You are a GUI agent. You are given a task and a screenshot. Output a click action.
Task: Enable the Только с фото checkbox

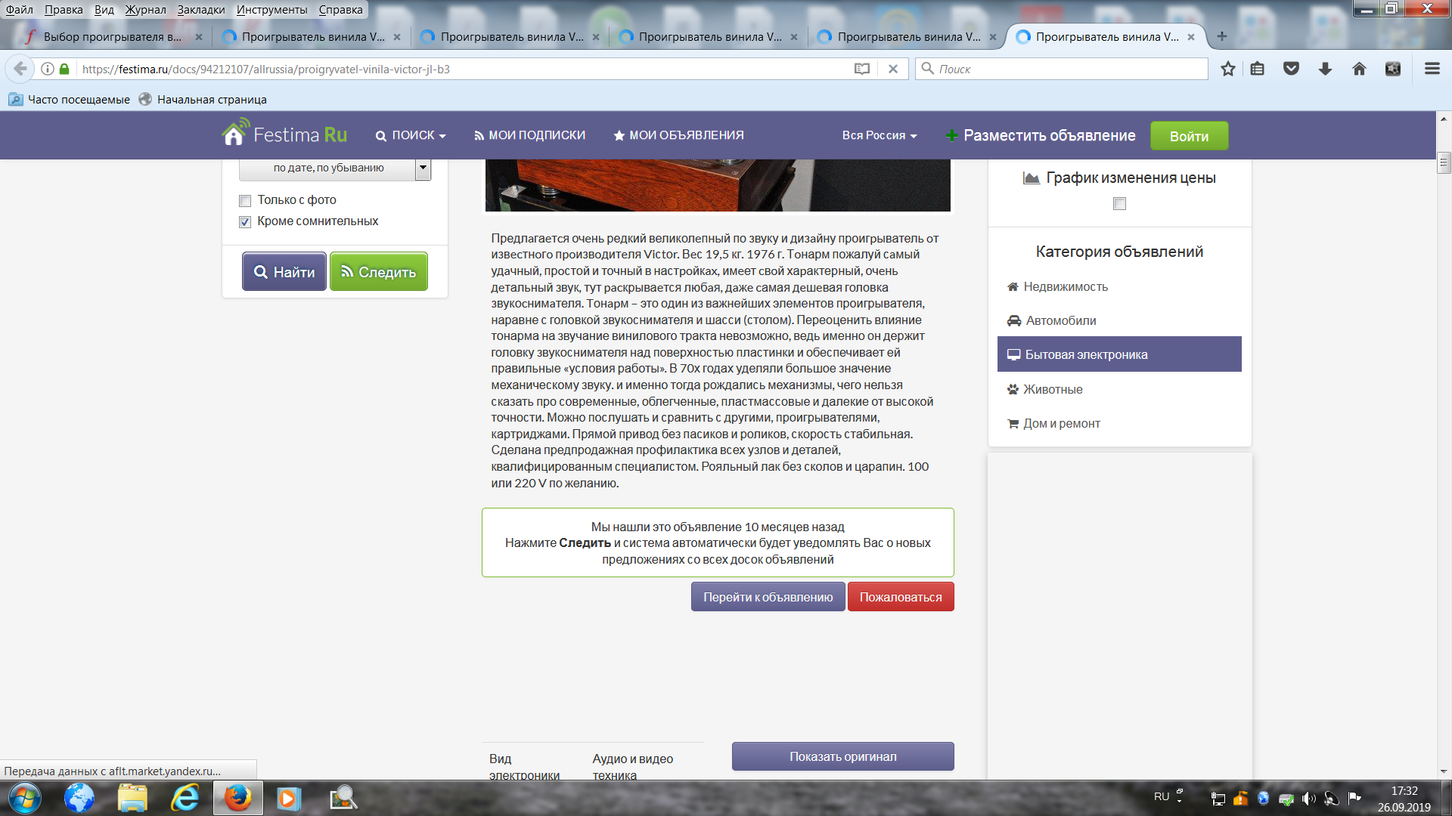point(245,201)
